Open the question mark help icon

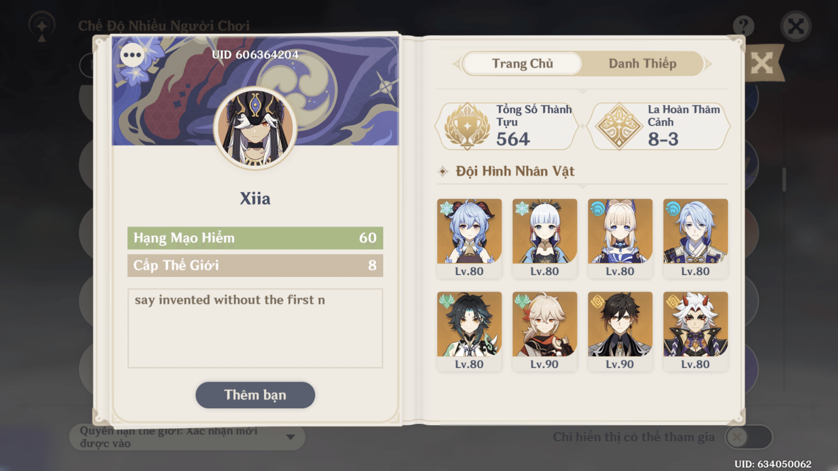point(743,26)
